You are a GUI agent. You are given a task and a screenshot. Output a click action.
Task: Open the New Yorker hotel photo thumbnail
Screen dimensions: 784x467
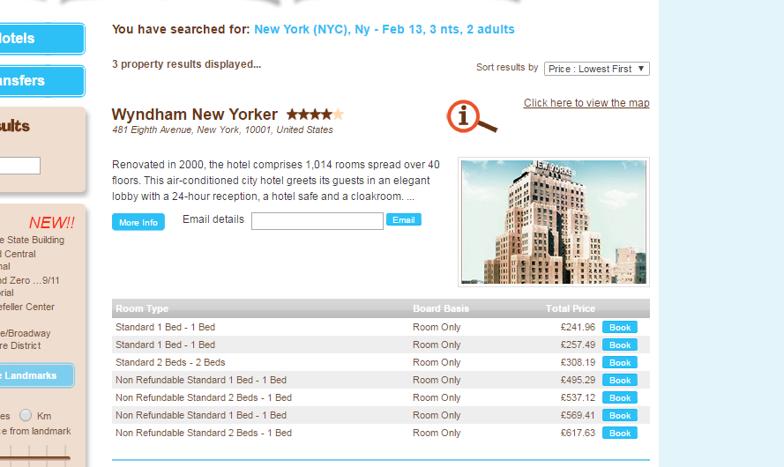[x=554, y=222]
